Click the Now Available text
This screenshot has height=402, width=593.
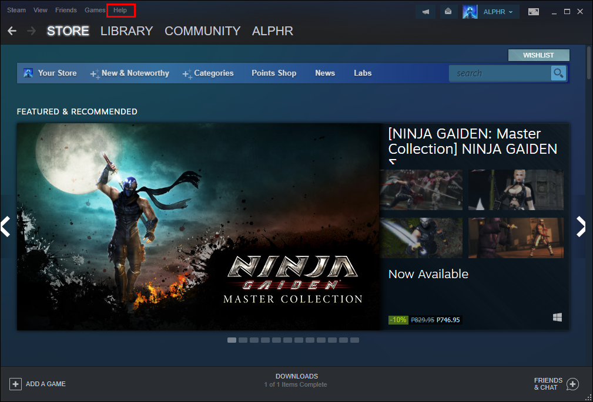coord(428,274)
